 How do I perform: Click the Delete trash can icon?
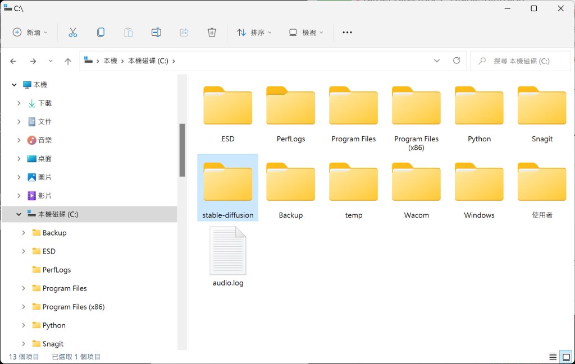tap(212, 33)
